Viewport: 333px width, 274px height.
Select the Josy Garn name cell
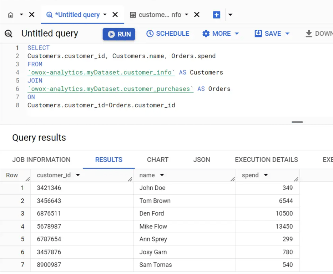click(x=184, y=252)
